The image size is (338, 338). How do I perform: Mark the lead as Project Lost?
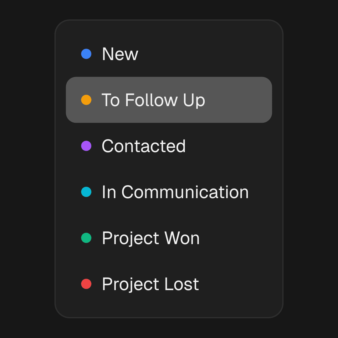coord(150,284)
